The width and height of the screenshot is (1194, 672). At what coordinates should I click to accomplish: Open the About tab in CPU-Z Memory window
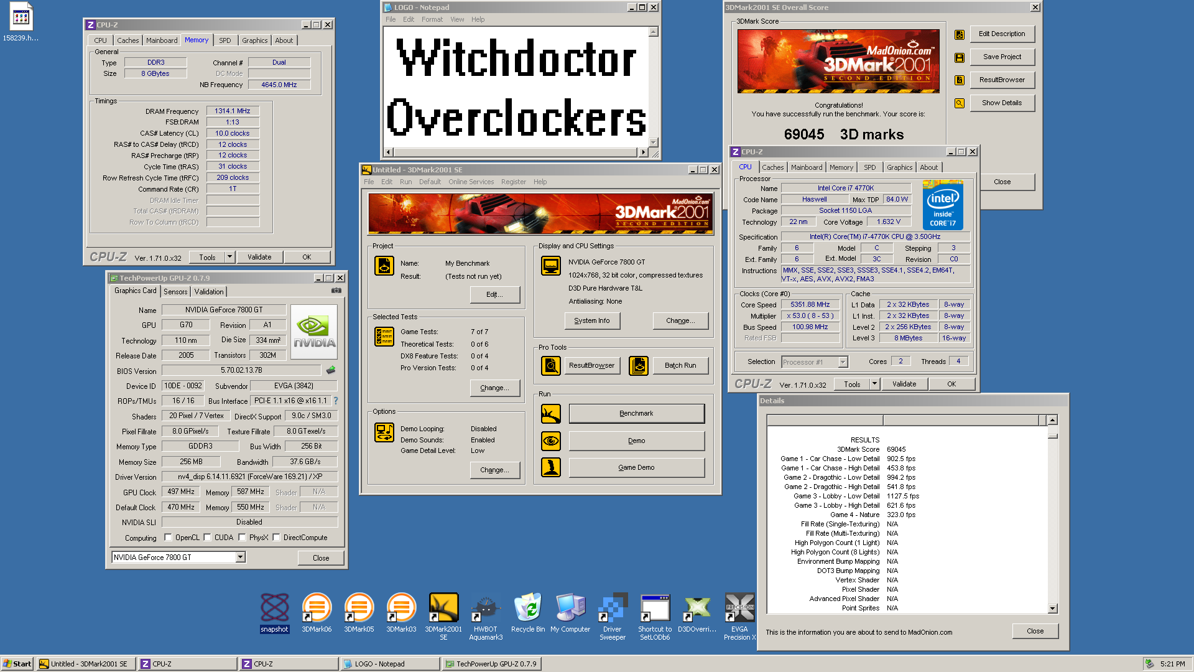pyautogui.click(x=284, y=40)
